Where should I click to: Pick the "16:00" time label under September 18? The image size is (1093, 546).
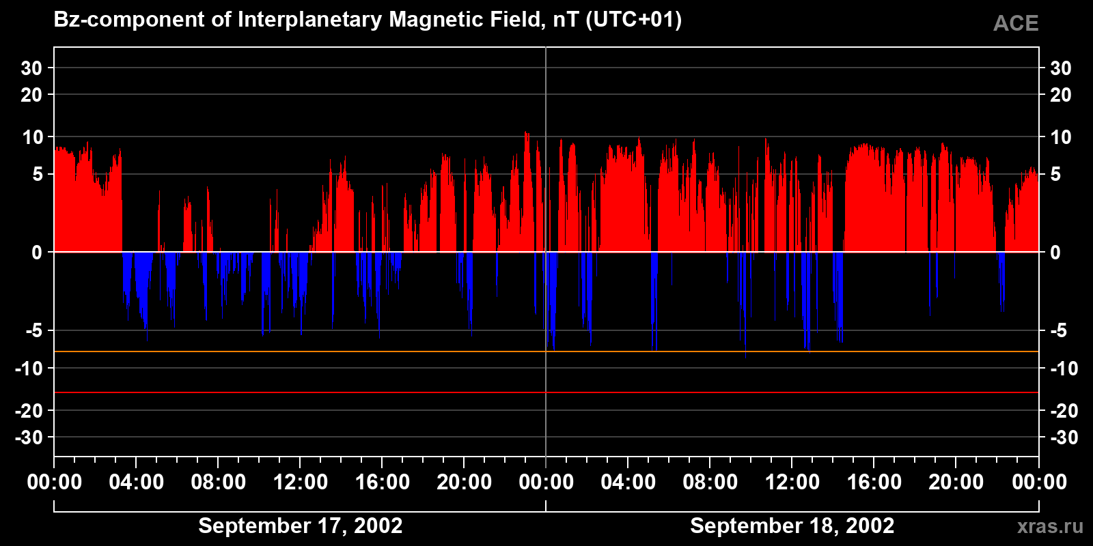point(874,482)
